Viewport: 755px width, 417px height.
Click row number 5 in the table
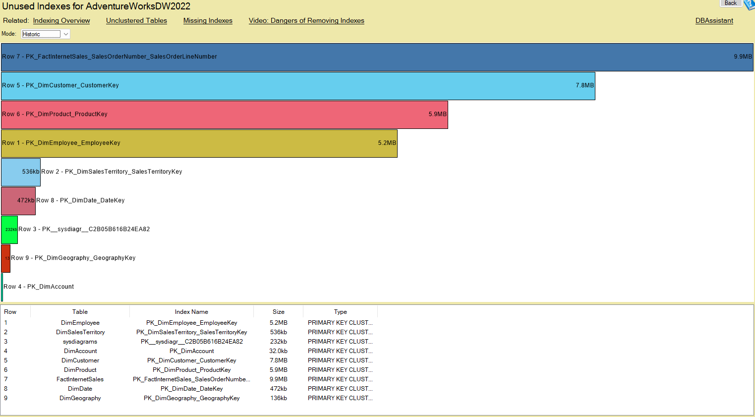[6, 360]
